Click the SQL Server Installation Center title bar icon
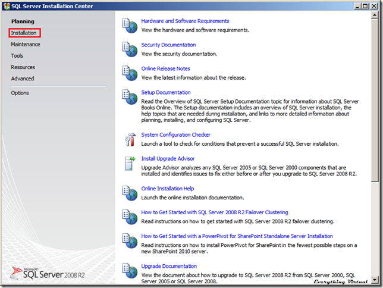383x288 pixels. [x=7, y=6]
